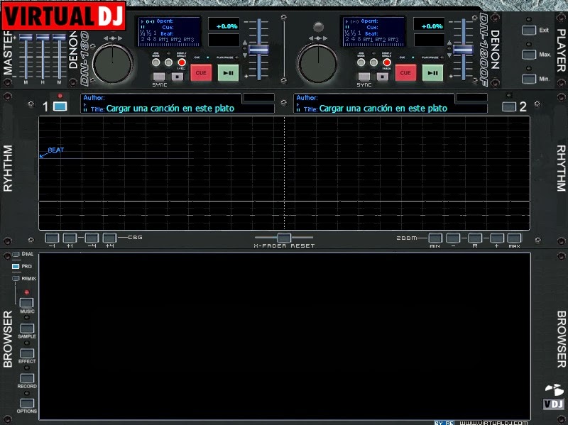This screenshot has height=425, width=568.
Task: Start playback with deck 2 play/pause button
Action: [x=432, y=73]
